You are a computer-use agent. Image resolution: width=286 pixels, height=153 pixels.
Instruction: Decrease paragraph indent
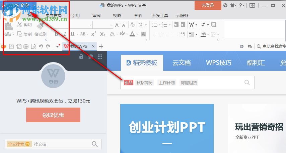tap(176, 25)
